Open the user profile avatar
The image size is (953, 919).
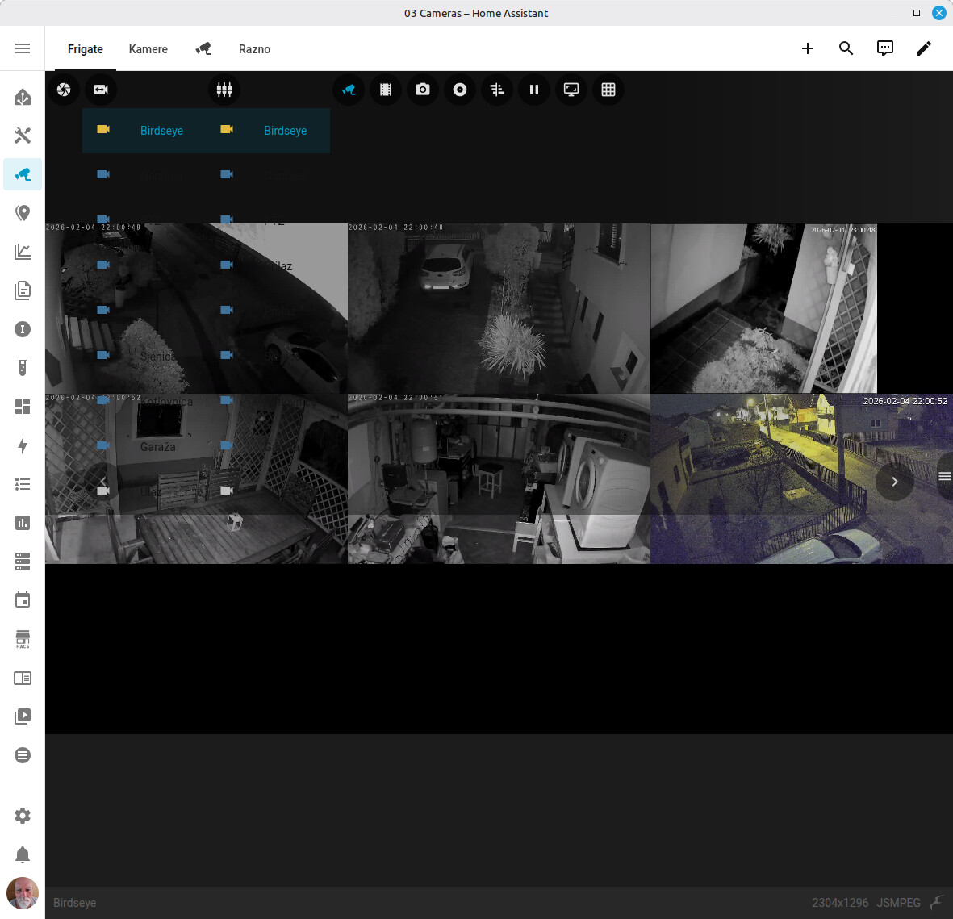23,893
